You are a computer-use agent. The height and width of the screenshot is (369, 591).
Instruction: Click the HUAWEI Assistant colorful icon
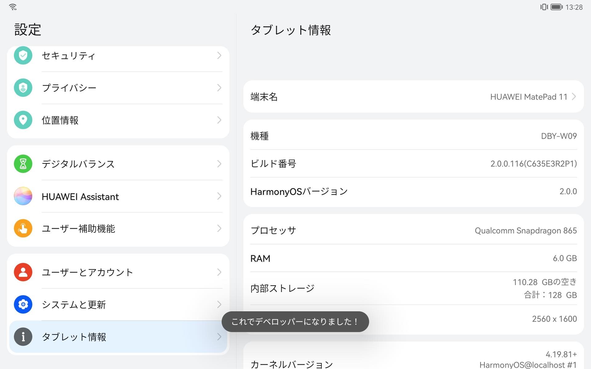click(x=23, y=196)
